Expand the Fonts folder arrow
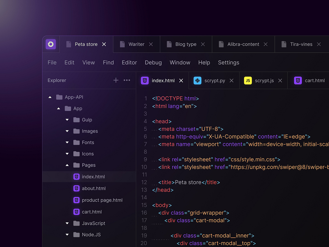Screen dimensions: 329x247 [x=67, y=142]
